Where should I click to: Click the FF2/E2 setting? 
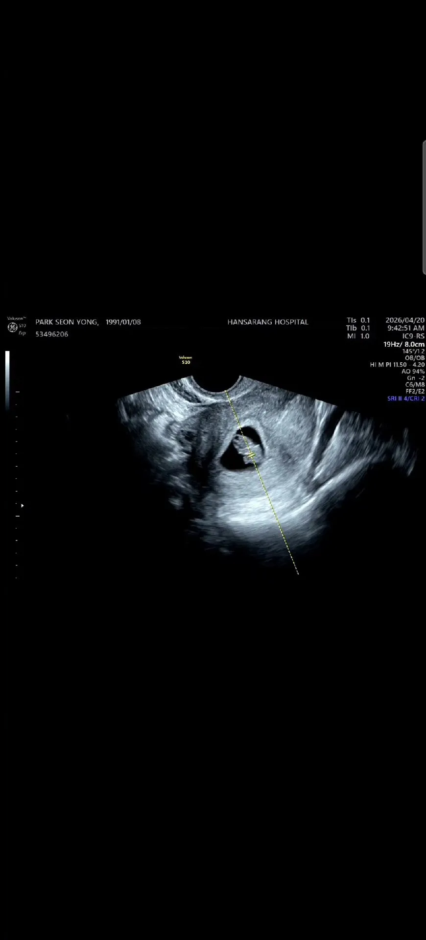pyautogui.click(x=415, y=392)
